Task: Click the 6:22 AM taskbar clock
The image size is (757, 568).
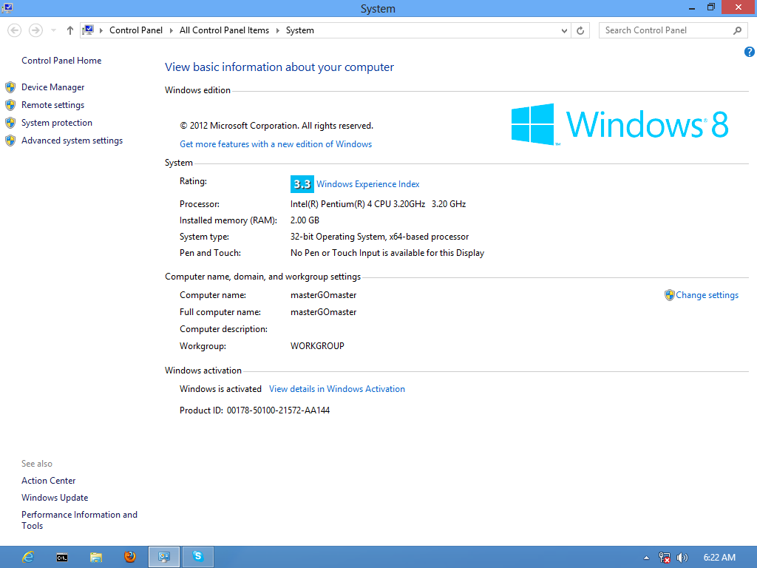Action: pyautogui.click(x=719, y=558)
